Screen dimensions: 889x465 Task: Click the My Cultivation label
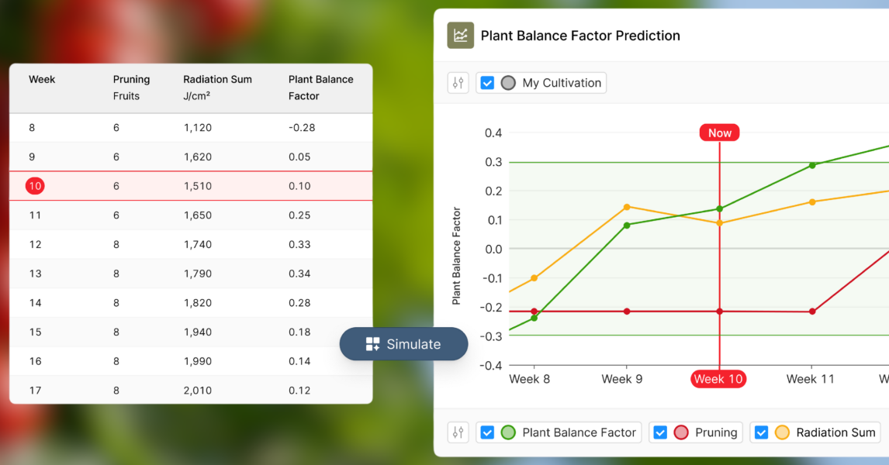coord(562,83)
